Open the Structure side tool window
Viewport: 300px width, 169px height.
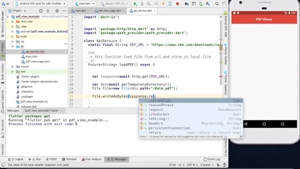click(3, 129)
